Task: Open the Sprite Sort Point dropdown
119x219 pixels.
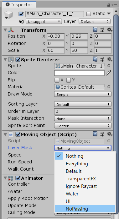Action: (83, 126)
